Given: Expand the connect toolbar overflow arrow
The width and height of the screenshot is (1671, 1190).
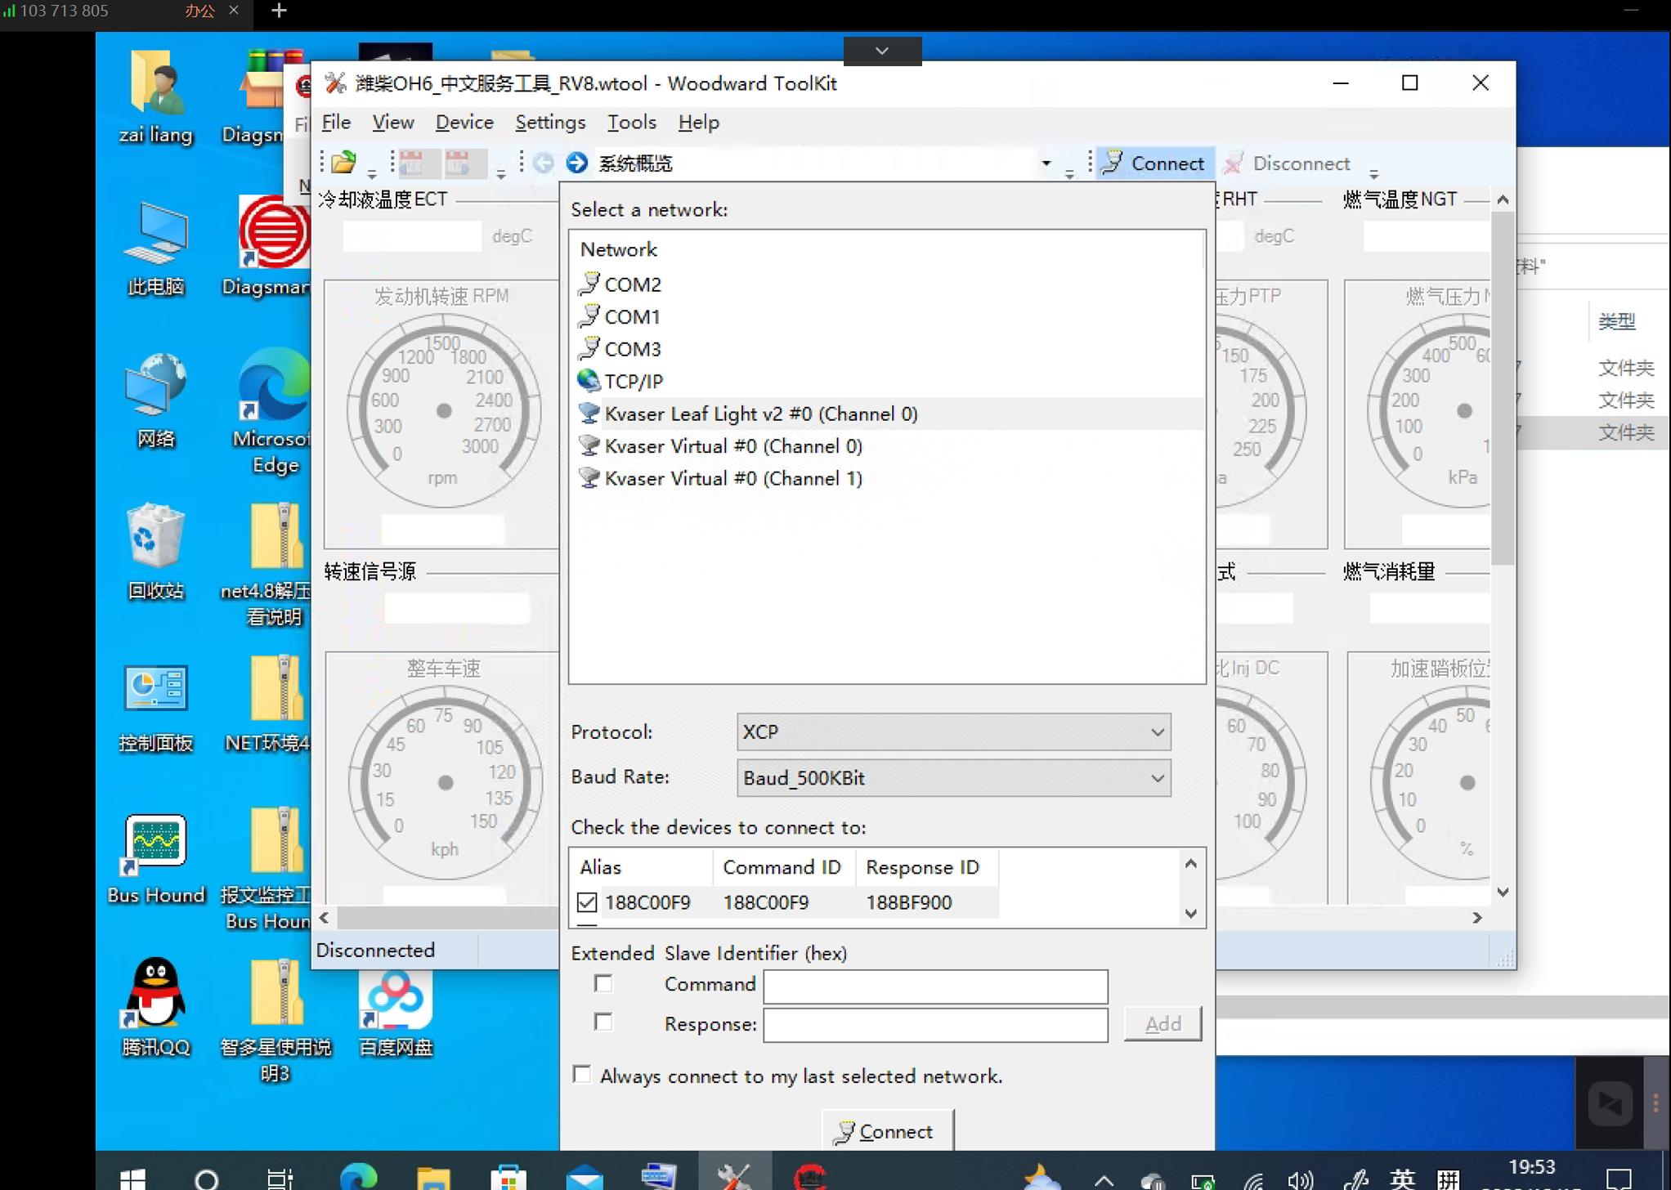Looking at the screenshot, I should click(1373, 173).
